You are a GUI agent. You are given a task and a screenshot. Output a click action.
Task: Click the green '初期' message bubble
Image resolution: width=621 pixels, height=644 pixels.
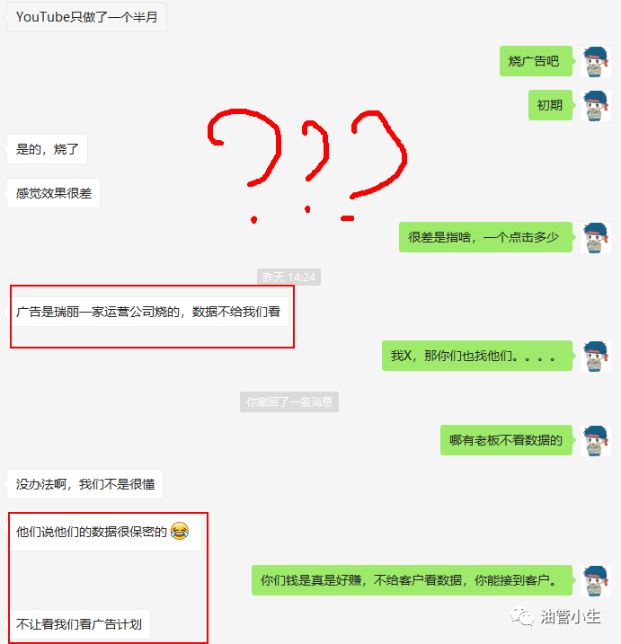pyautogui.click(x=550, y=105)
